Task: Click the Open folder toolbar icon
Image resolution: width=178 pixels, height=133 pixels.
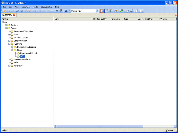Action: (4, 11)
